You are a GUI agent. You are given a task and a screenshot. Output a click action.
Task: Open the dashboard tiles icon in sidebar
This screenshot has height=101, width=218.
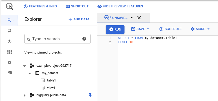pos(10,52)
